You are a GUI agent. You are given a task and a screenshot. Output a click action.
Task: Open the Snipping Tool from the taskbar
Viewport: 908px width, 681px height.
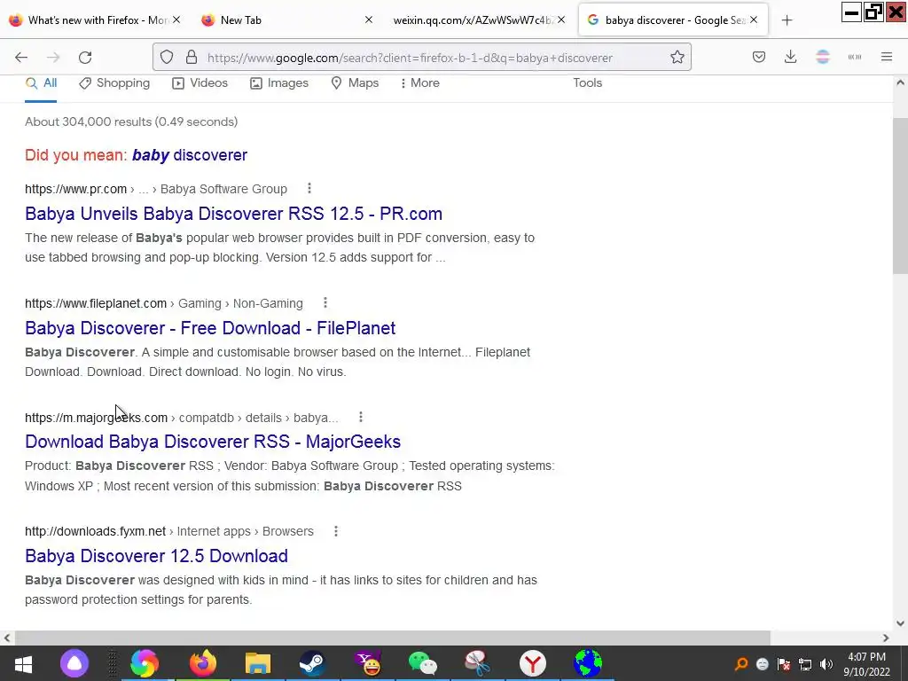coord(478,663)
